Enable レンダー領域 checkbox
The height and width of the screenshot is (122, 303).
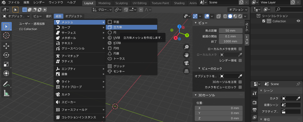(240, 61)
